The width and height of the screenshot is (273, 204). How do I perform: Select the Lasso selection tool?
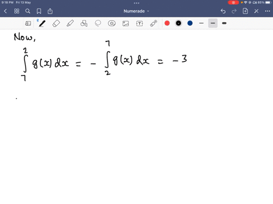pyautogui.click(x=98, y=23)
